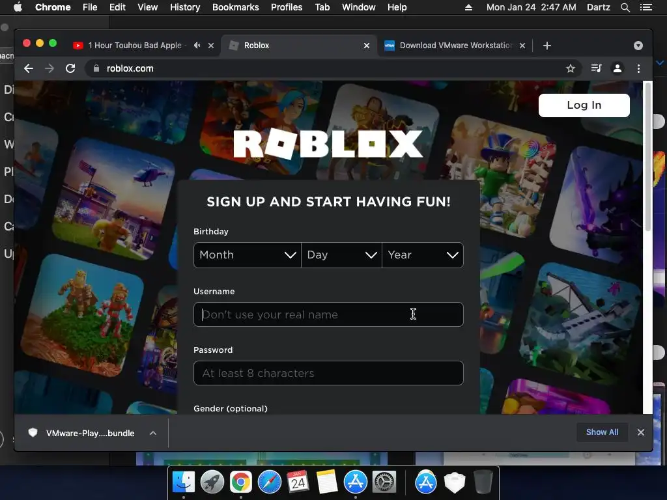The image size is (667, 500).
Task: Click the Username input field
Action: click(328, 314)
